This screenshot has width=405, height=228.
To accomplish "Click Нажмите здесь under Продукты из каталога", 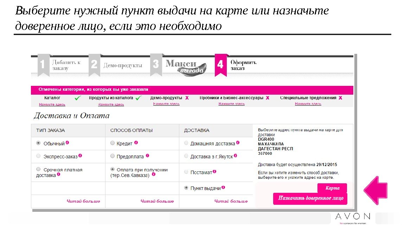I will (x=111, y=104).
